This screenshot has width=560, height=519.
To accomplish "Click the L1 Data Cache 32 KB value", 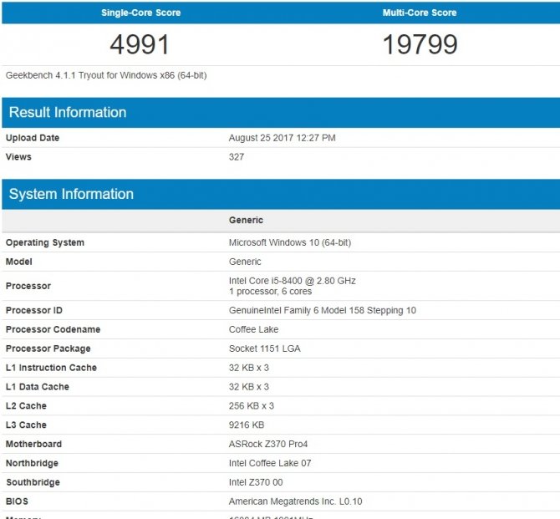I will [249, 387].
